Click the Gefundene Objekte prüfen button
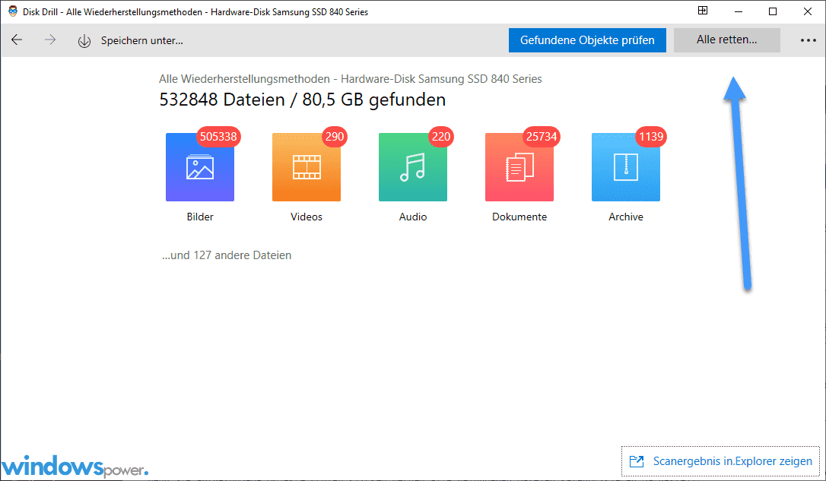Viewport: 826px width, 481px height. pyautogui.click(x=587, y=40)
